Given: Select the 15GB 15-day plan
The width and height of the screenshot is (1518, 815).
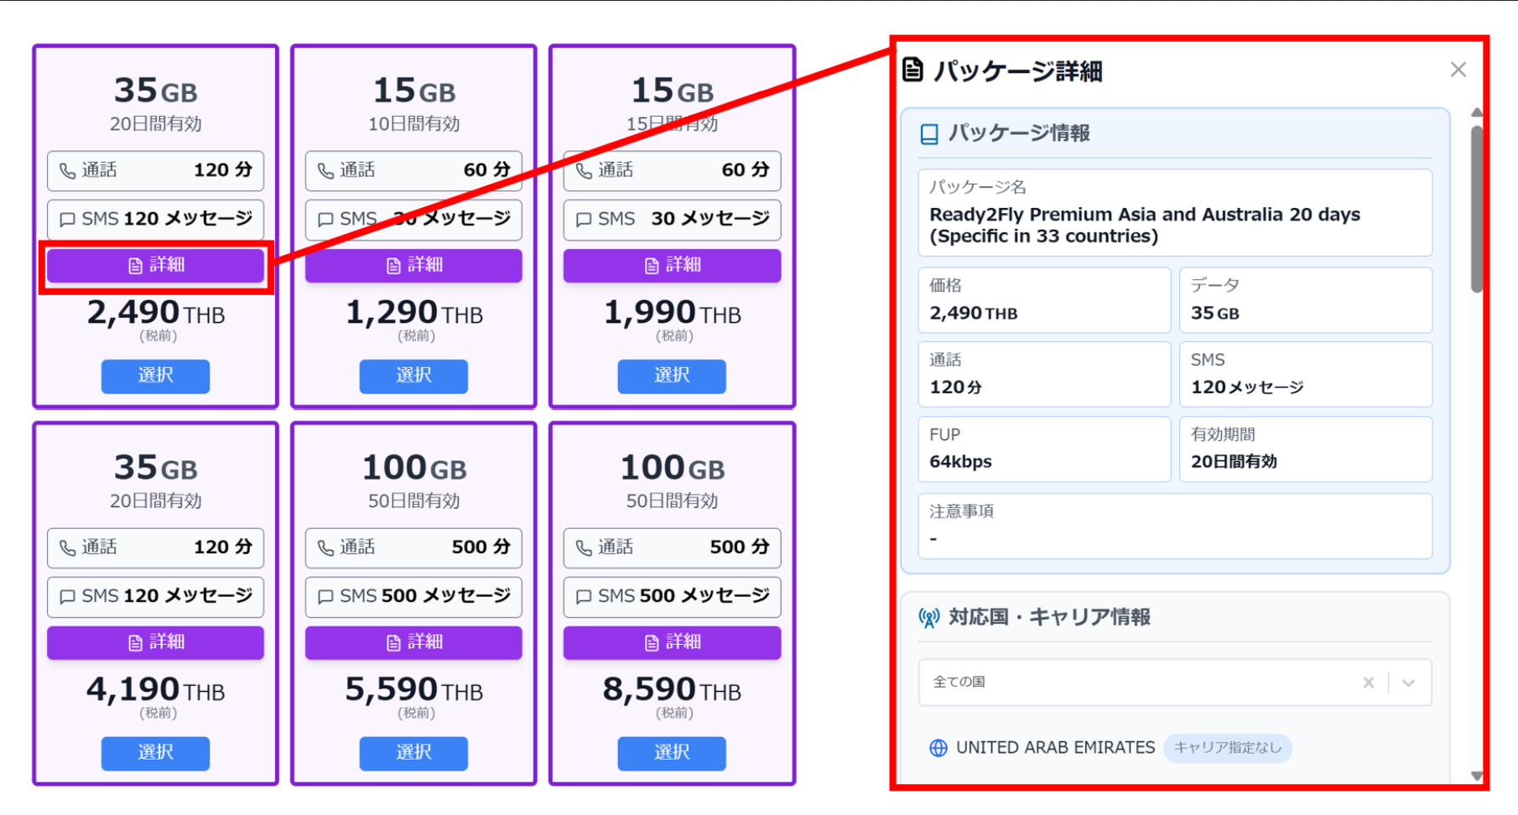Looking at the screenshot, I should [x=672, y=376].
